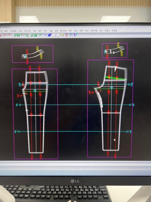Open the 도움말 help menu
The image size is (151, 202).
[115, 31]
